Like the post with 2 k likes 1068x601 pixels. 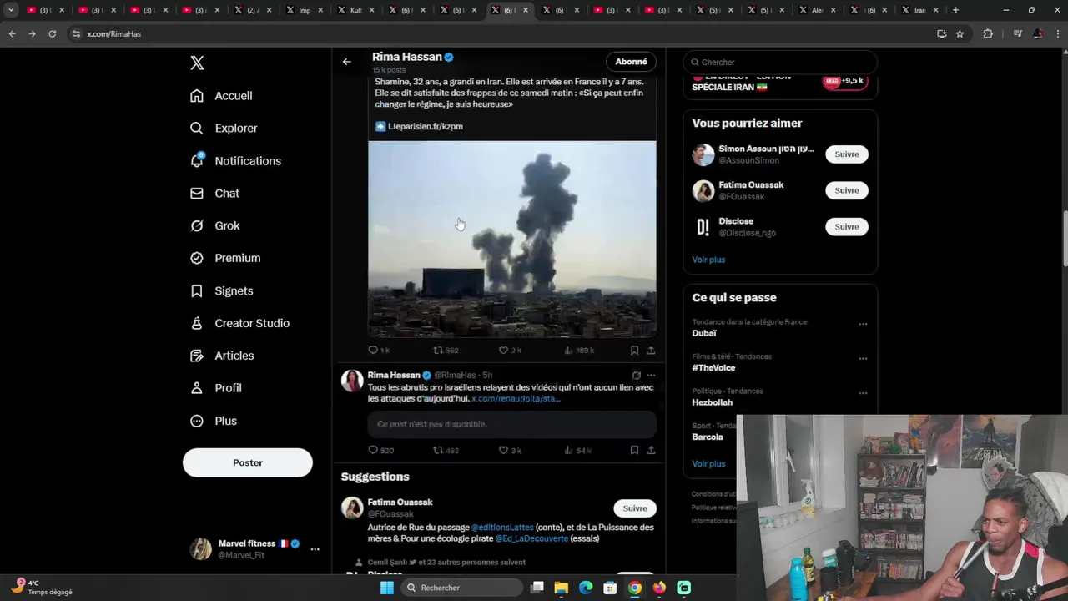pos(503,351)
